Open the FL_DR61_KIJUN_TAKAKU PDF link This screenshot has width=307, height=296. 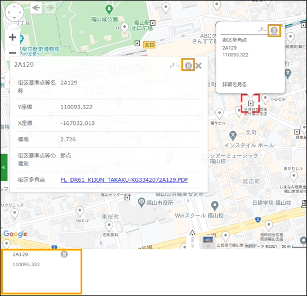tap(124, 180)
